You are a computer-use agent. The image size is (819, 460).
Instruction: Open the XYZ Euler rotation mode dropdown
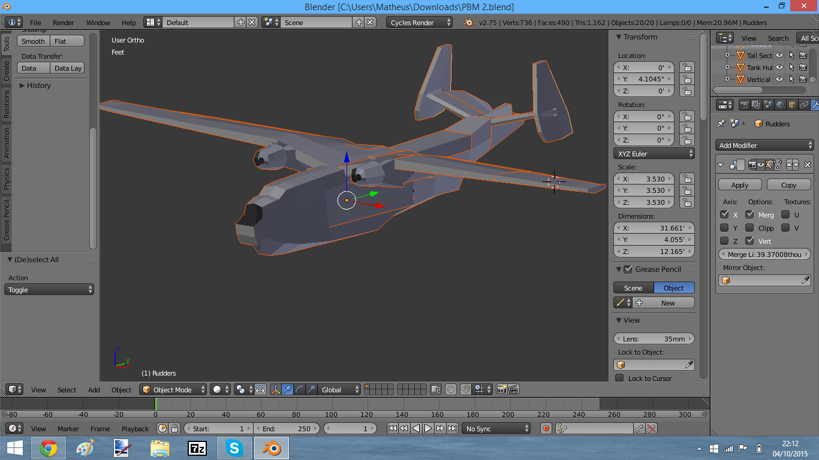click(654, 153)
